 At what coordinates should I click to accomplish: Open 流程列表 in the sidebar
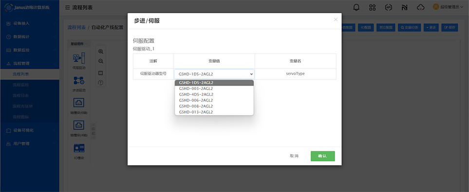click(x=30, y=74)
